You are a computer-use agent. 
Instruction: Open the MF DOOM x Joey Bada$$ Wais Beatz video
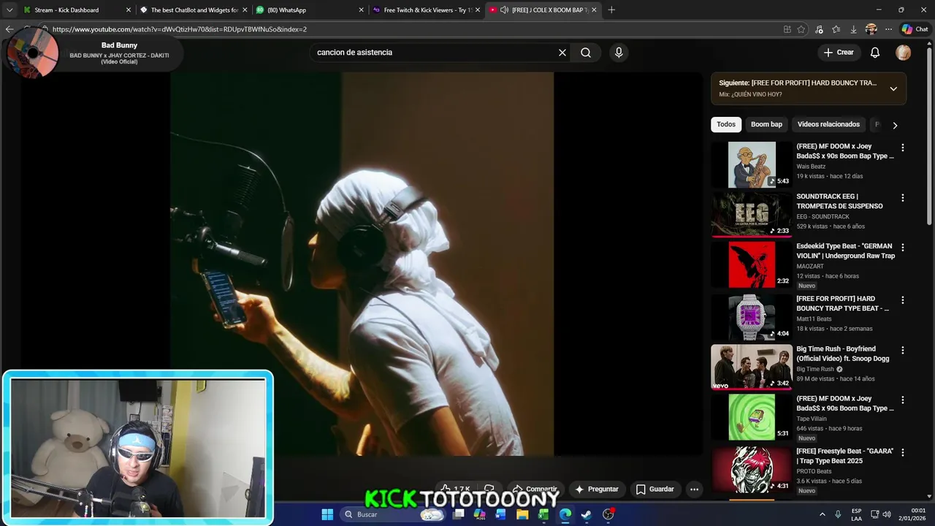click(x=845, y=151)
